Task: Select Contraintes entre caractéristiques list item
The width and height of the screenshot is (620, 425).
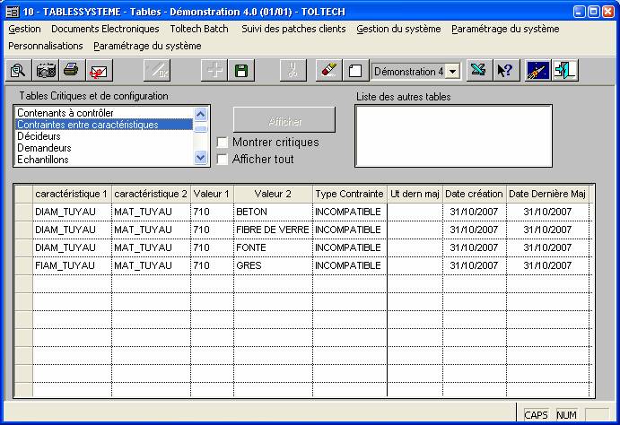Action: tap(104, 125)
